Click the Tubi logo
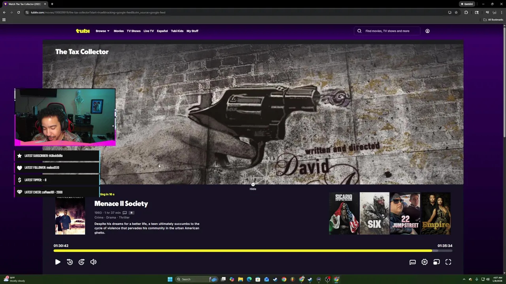The width and height of the screenshot is (506, 284). (x=83, y=31)
